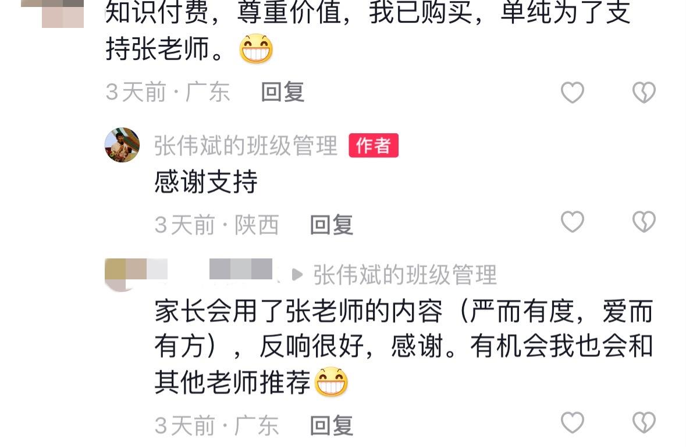
Task: Dislike the 家长会 recommendation reply
Action: tap(644, 423)
